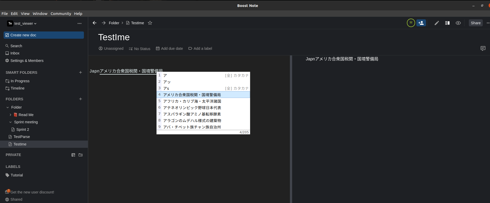Open the Read Me document
The height and width of the screenshot is (203, 490).
tap(23, 115)
